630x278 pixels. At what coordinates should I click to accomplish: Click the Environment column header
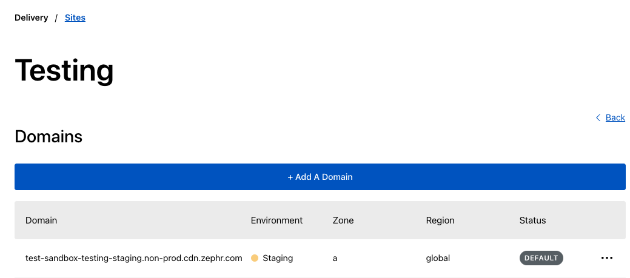click(x=276, y=220)
